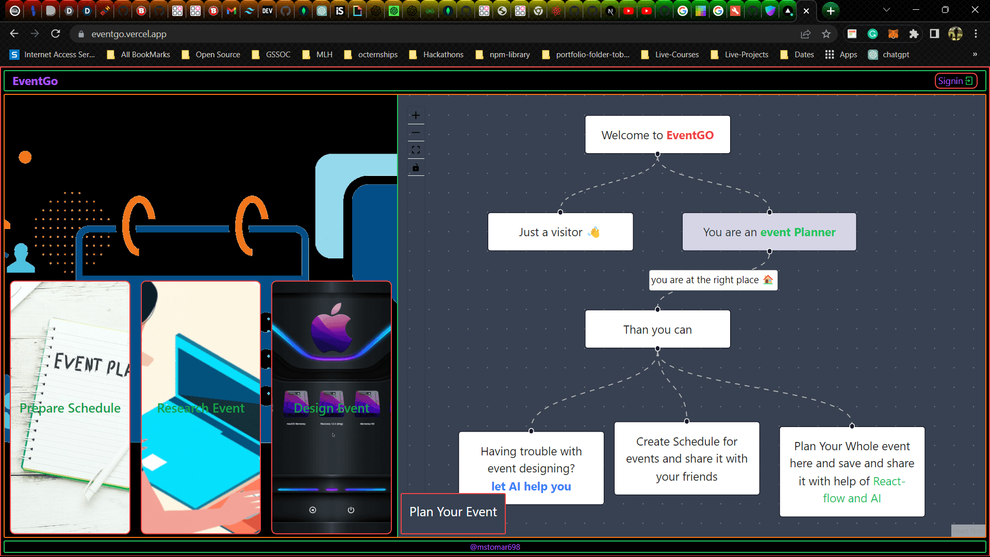990x557 pixels.
Task: Open the Chrome three-dot menu
Action: pos(976,34)
